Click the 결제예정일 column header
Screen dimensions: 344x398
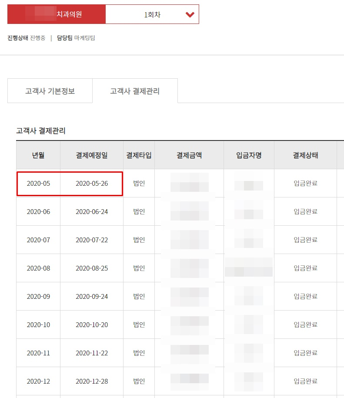pos(92,155)
